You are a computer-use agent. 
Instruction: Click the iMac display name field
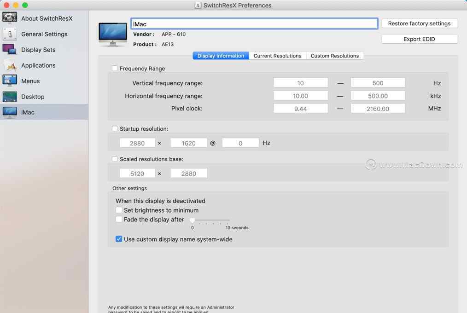pyautogui.click(x=254, y=24)
